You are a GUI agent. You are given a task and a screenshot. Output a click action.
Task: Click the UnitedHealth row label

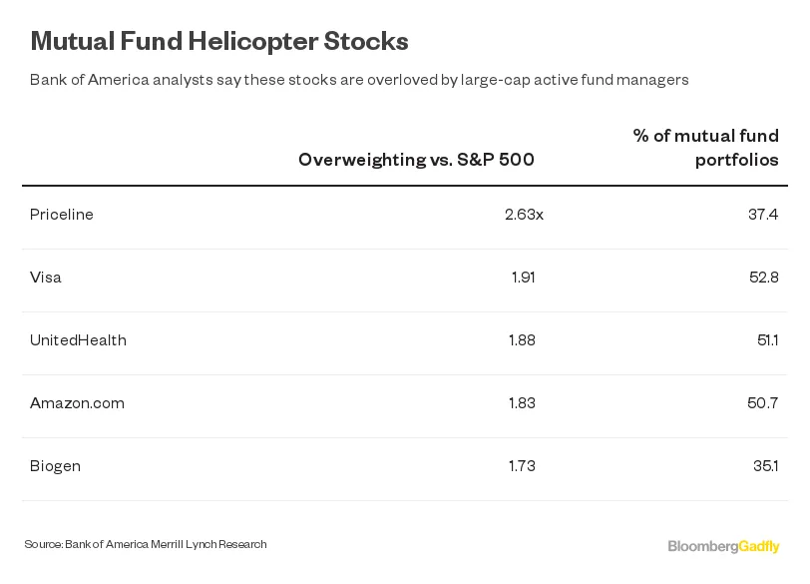(78, 340)
